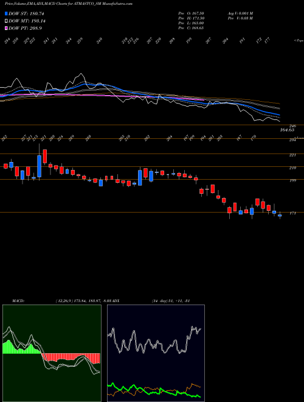Open the ADX indicator panel
This screenshot has width=304, height=402.
point(156,353)
